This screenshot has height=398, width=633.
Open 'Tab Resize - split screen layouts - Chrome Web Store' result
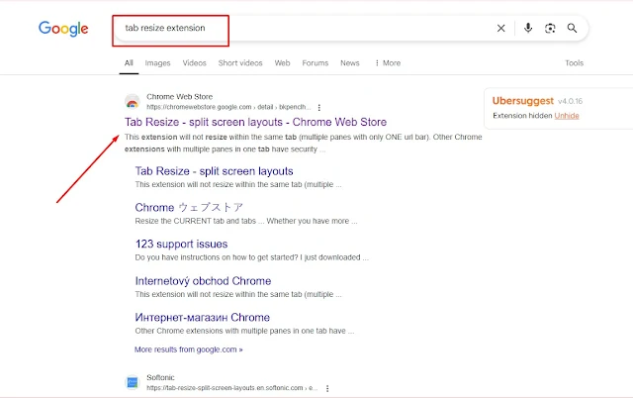pyautogui.click(x=255, y=122)
